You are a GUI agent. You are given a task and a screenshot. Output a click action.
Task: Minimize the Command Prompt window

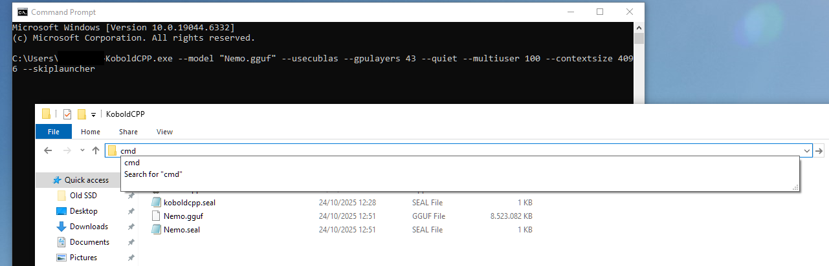pyautogui.click(x=569, y=12)
